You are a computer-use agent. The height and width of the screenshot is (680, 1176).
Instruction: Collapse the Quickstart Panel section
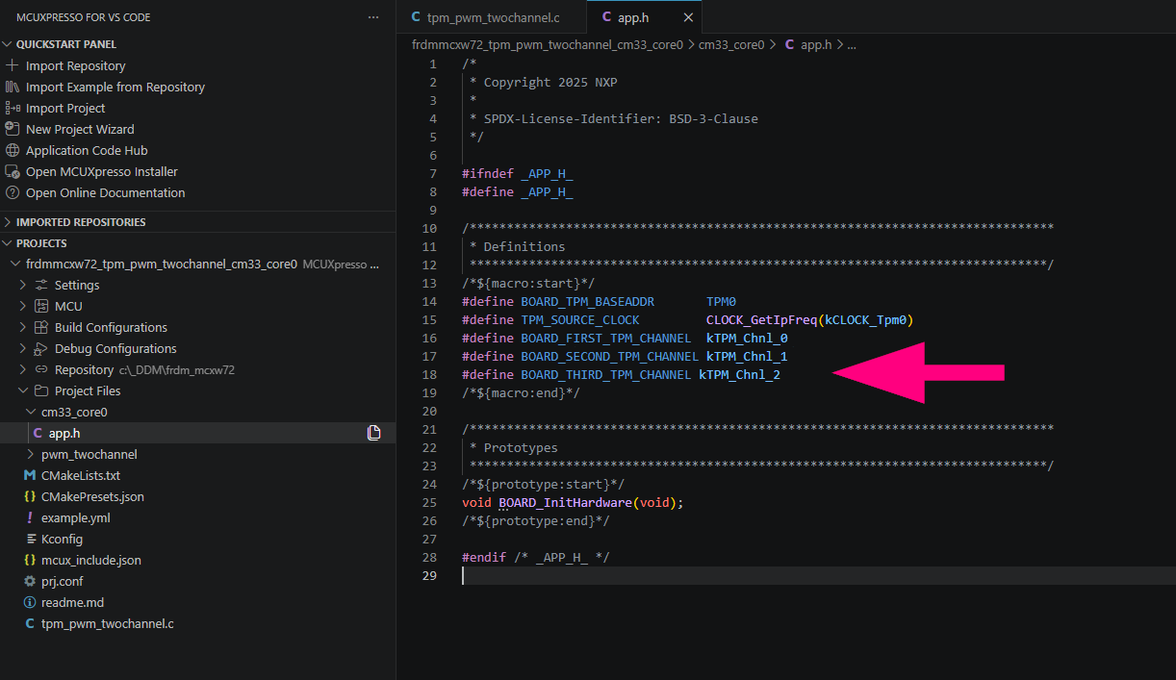pos(8,44)
